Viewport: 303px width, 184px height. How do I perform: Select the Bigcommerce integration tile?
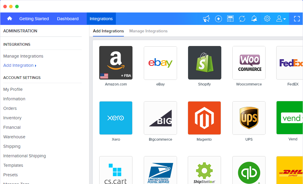click(160, 118)
